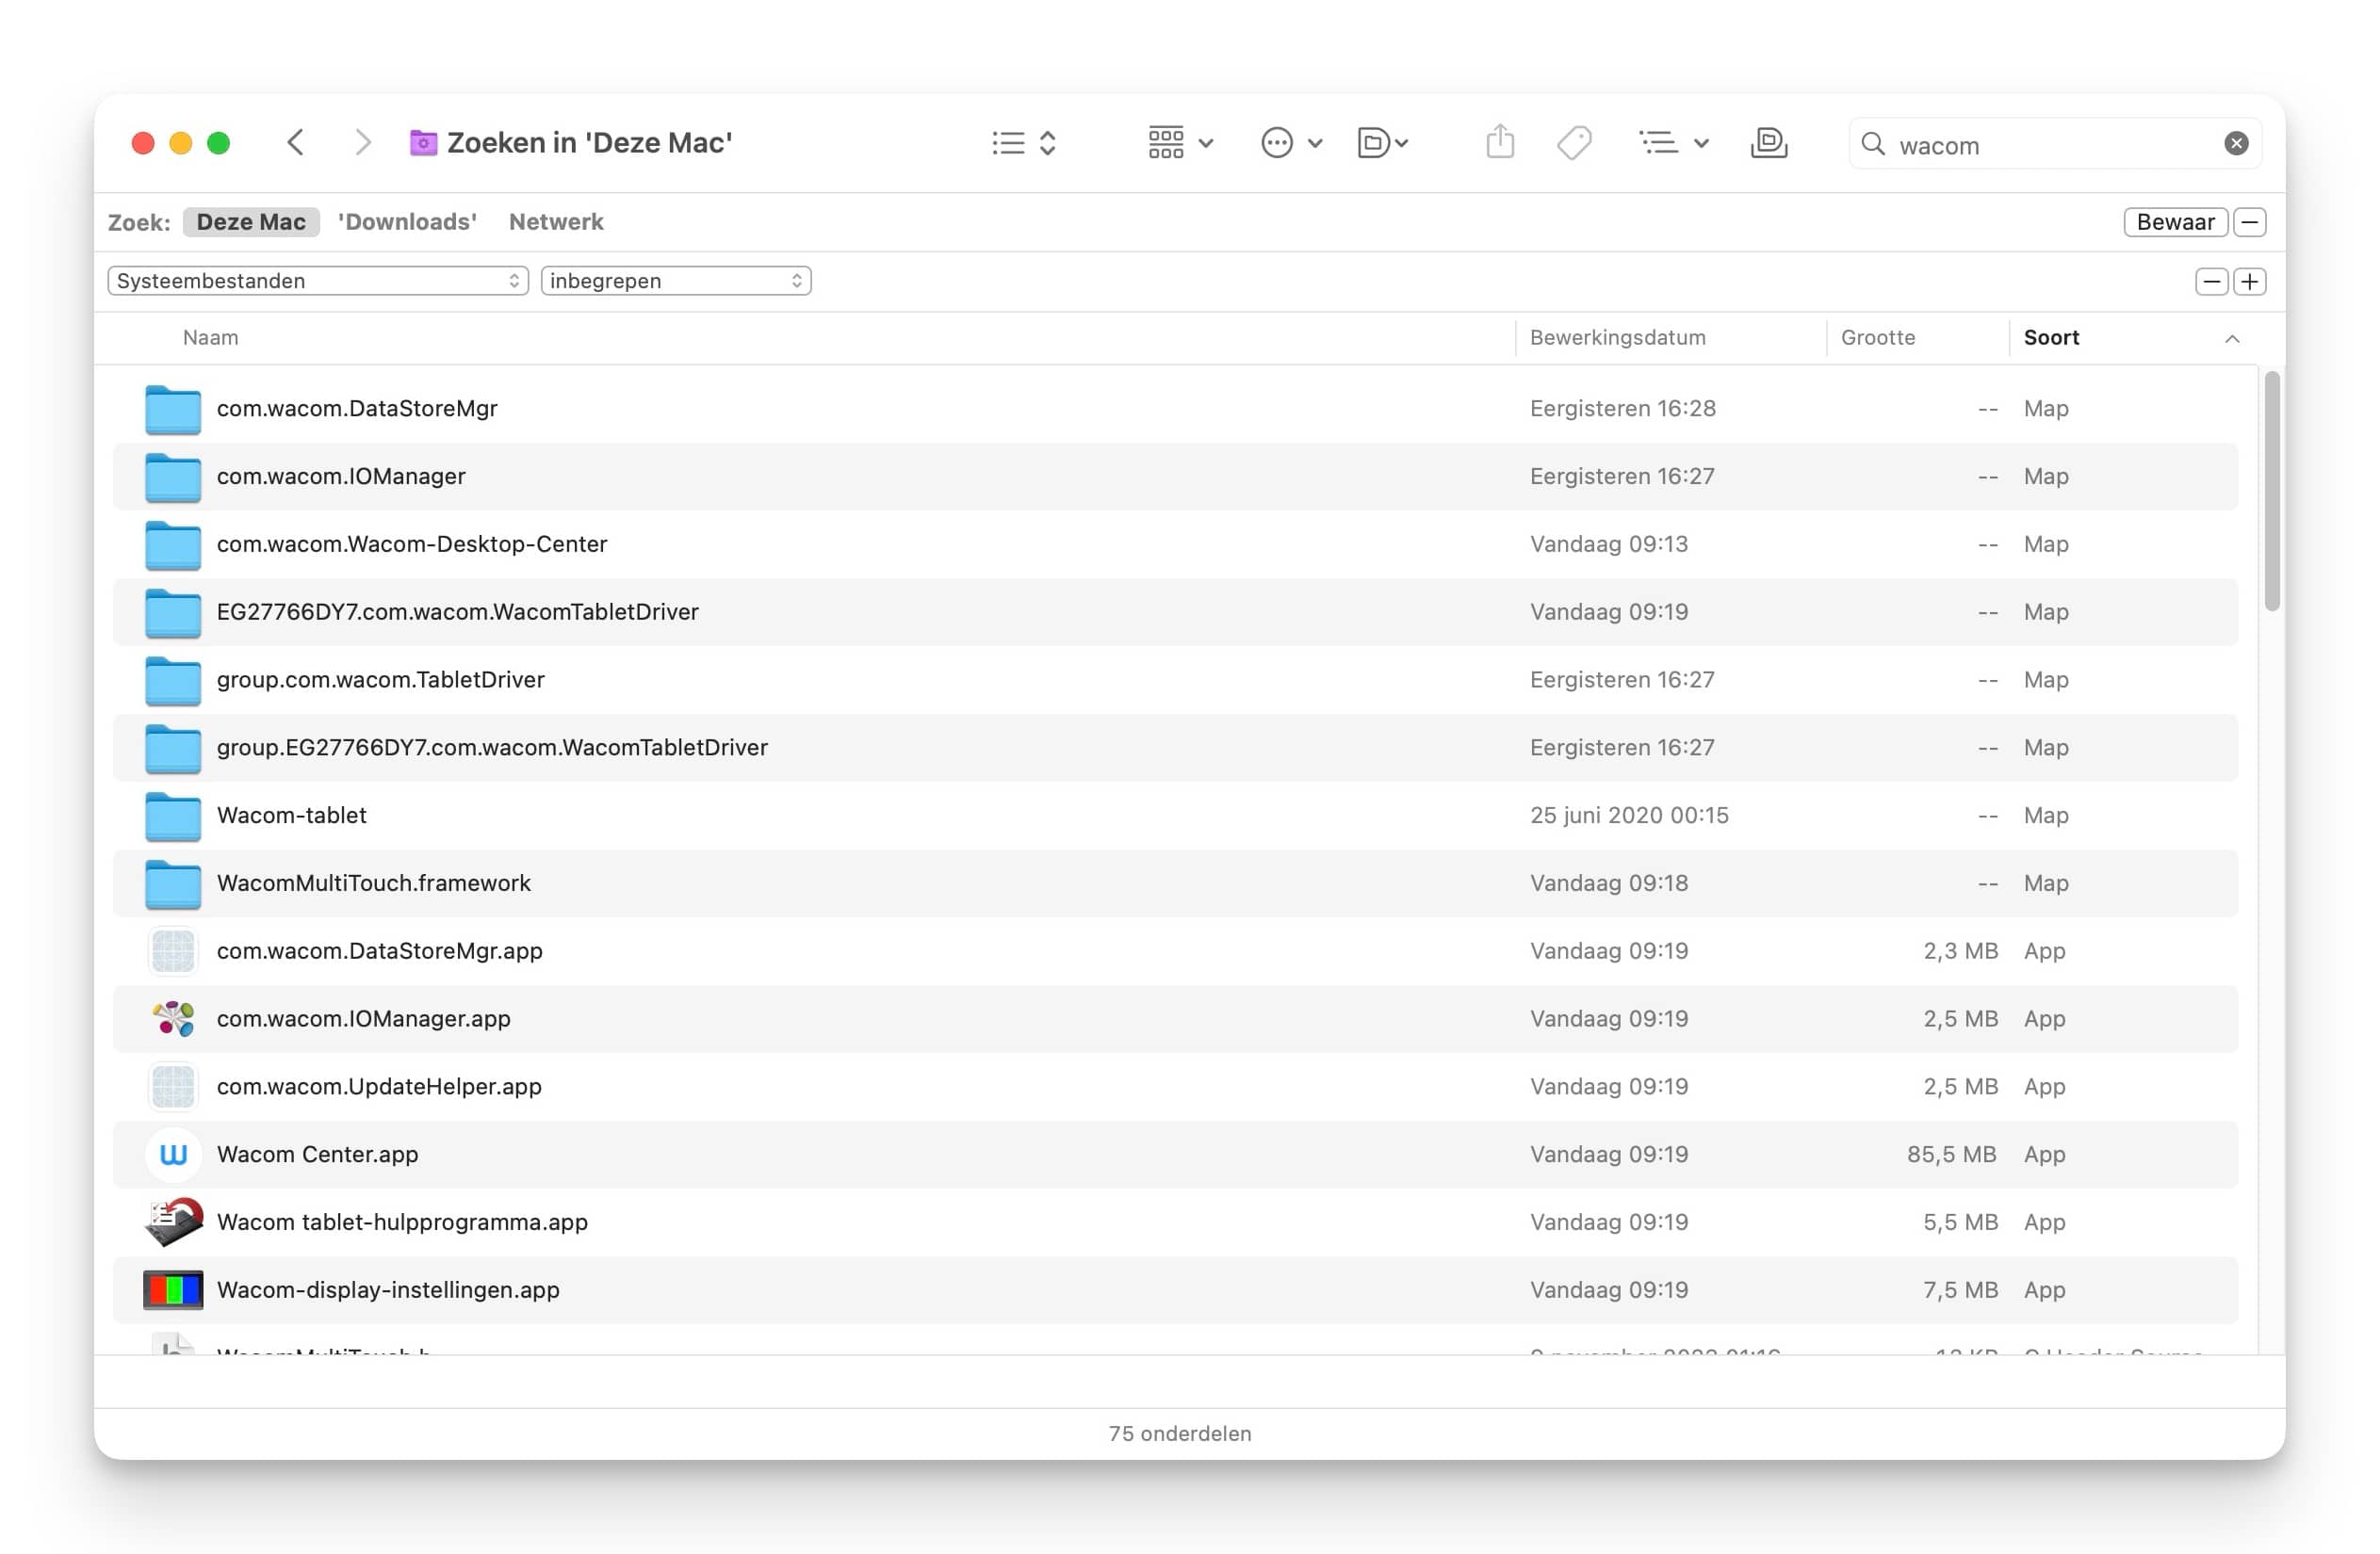The width and height of the screenshot is (2380, 1554).
Task: Click the purple search folder title icon
Action: 423,143
